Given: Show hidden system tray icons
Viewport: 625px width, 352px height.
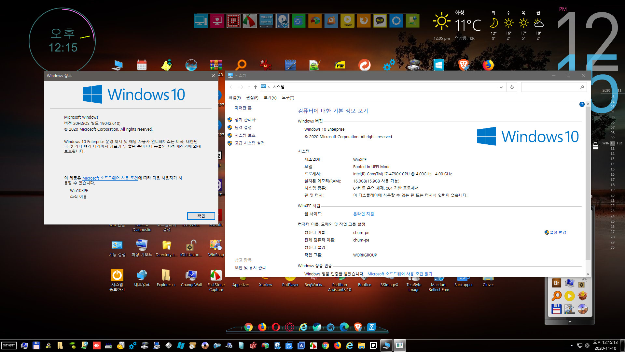Looking at the screenshot, I should [x=572, y=345].
